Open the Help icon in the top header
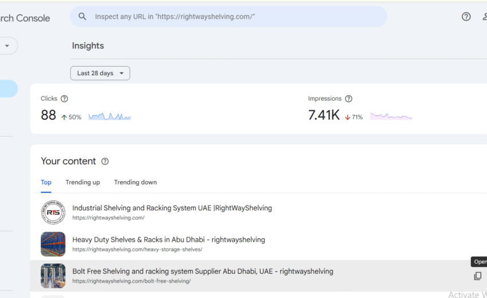The width and height of the screenshot is (487, 298). (x=466, y=17)
